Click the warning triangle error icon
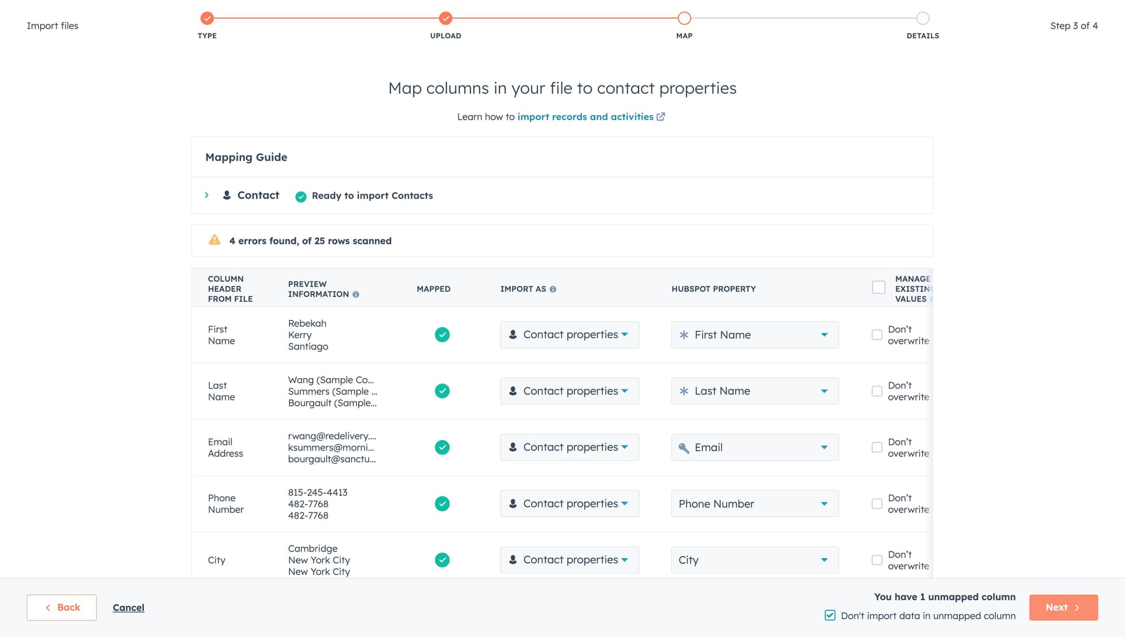Image resolution: width=1125 pixels, height=637 pixels. [214, 240]
